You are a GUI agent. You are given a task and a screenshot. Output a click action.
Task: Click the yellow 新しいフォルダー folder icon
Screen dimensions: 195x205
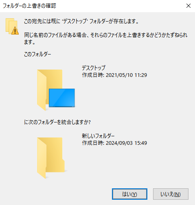(51, 158)
